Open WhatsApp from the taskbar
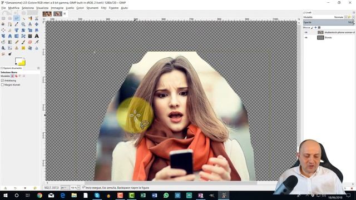This screenshot has width=356, height=200. [166, 195]
